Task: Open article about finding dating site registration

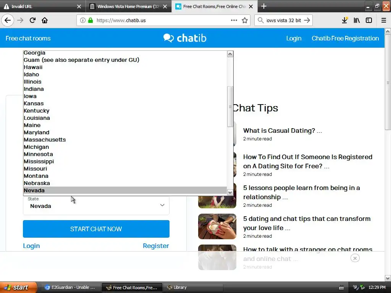Action: click(x=308, y=161)
